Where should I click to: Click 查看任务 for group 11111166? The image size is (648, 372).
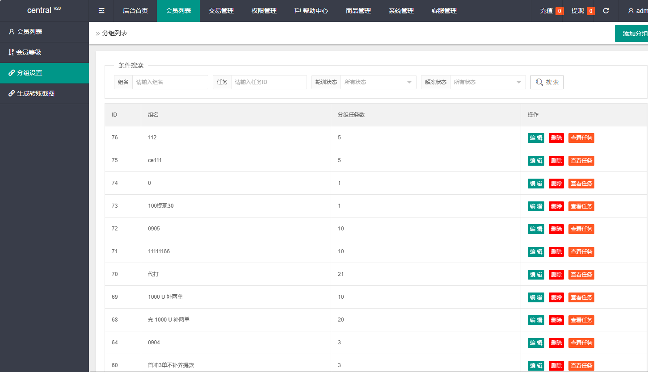[x=581, y=252]
